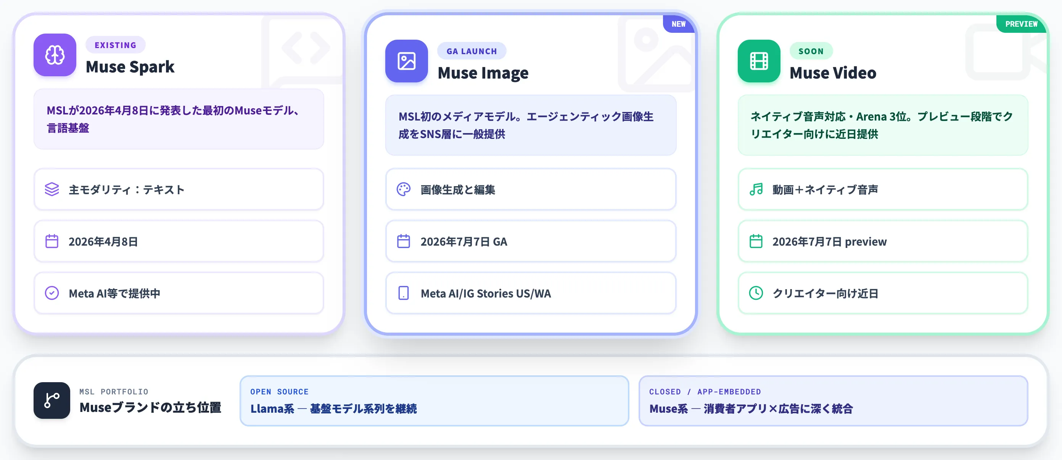The height and width of the screenshot is (460, 1062).
Task: Click the phone icon beside Meta AI/IG Stories
Action: click(x=404, y=293)
